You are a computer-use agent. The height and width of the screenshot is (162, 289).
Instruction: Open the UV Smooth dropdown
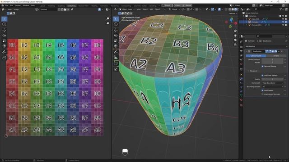tap(273, 83)
